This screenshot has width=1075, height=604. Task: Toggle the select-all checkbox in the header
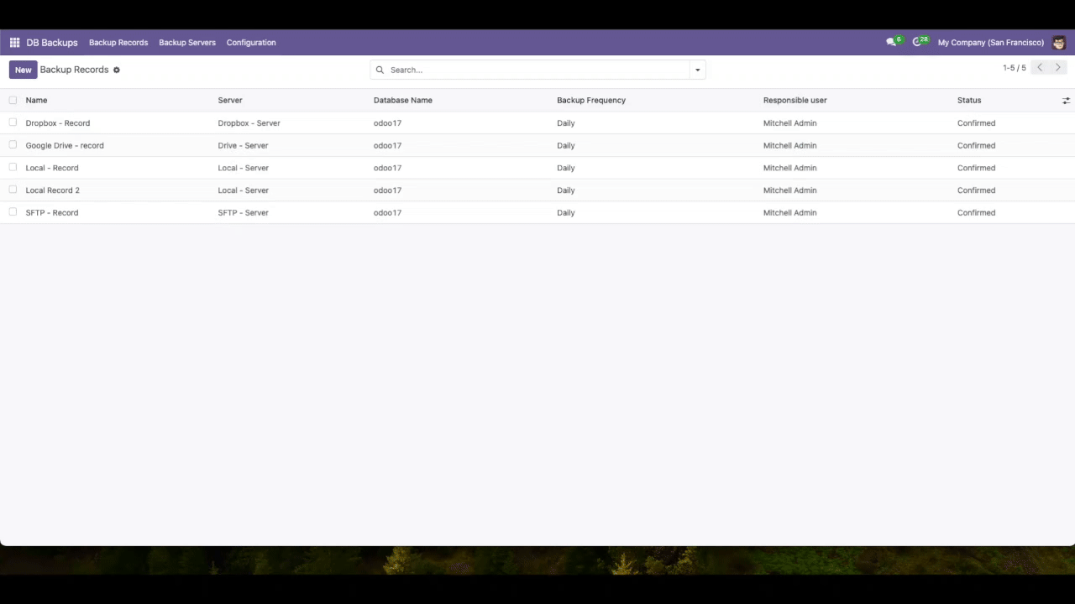(x=13, y=100)
